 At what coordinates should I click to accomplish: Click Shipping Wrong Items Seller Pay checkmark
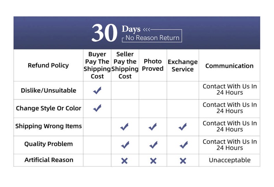[125, 127]
